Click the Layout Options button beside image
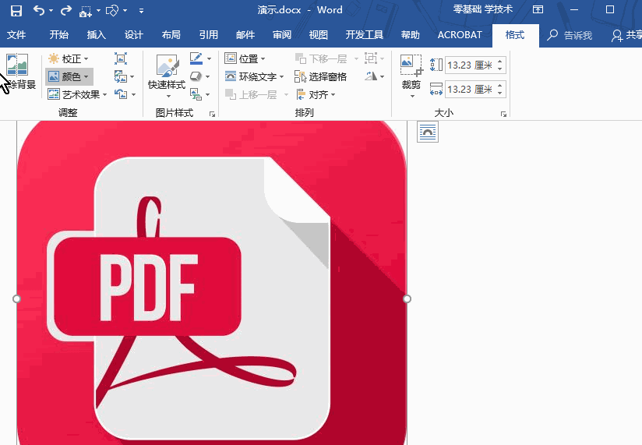The image size is (642, 445). 428,132
